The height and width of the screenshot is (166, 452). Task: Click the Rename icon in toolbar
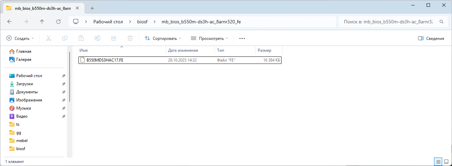[x=97, y=39]
